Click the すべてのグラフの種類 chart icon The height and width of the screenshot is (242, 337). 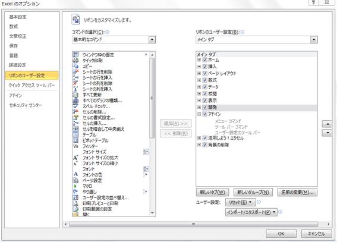(75, 100)
